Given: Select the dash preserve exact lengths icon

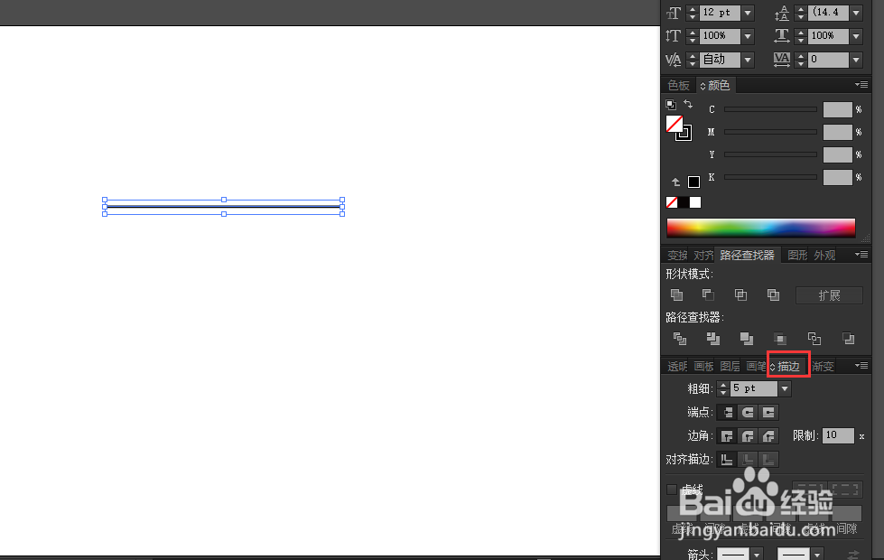Looking at the screenshot, I should pos(810,489).
